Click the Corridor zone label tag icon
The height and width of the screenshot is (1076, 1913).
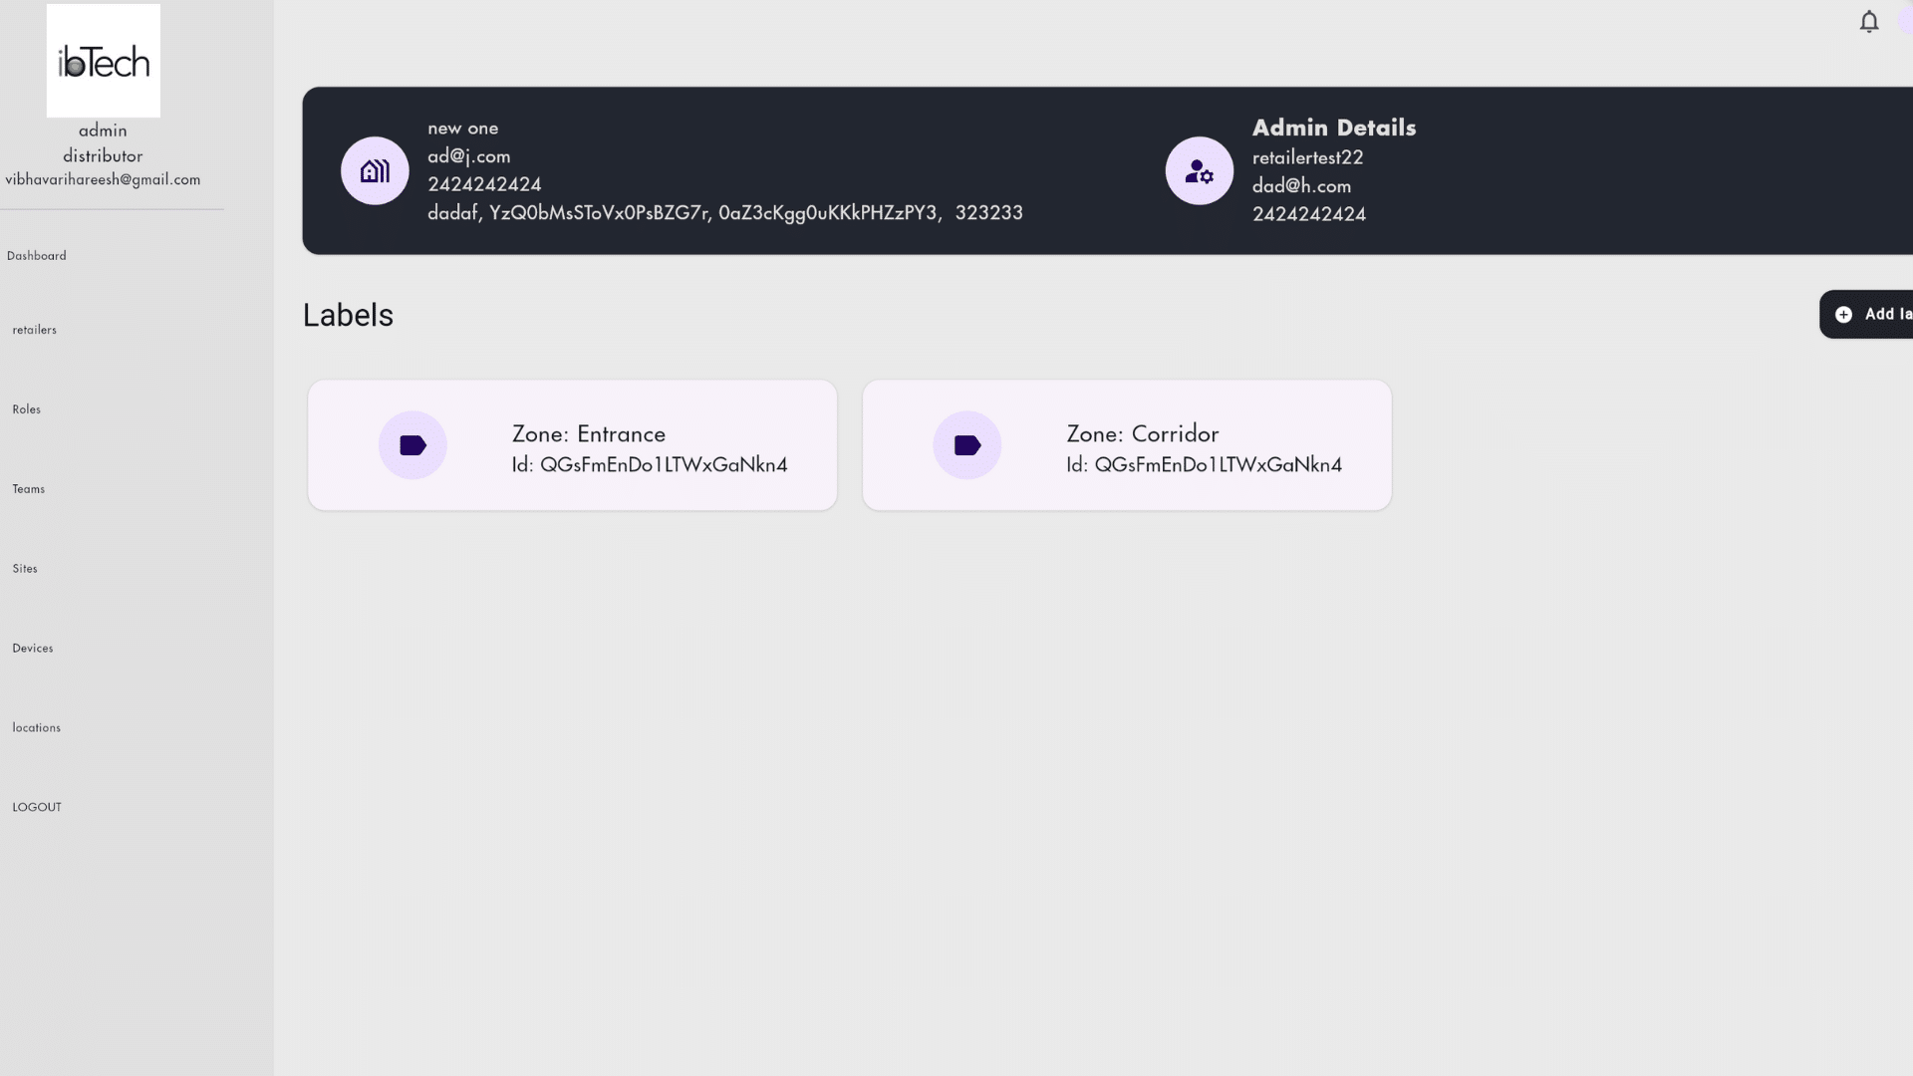pyautogui.click(x=967, y=445)
